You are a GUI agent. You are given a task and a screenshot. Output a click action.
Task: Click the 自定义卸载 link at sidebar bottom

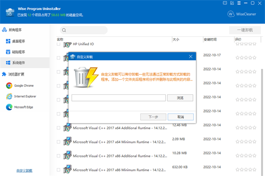pyautogui.click(x=24, y=171)
